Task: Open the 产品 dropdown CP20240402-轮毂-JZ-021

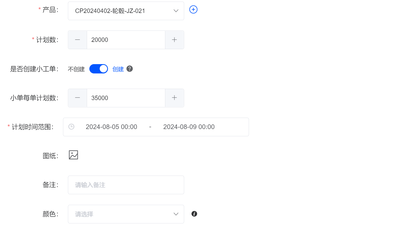Action: pyautogui.click(x=126, y=11)
